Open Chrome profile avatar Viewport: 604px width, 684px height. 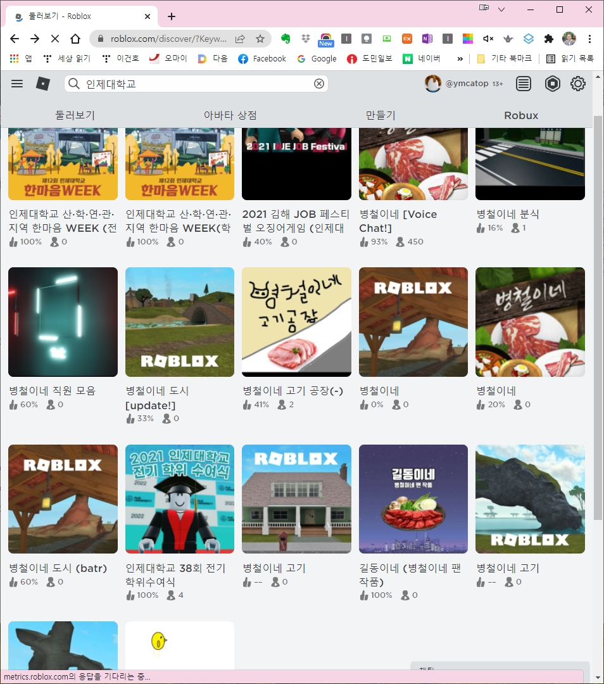click(569, 39)
